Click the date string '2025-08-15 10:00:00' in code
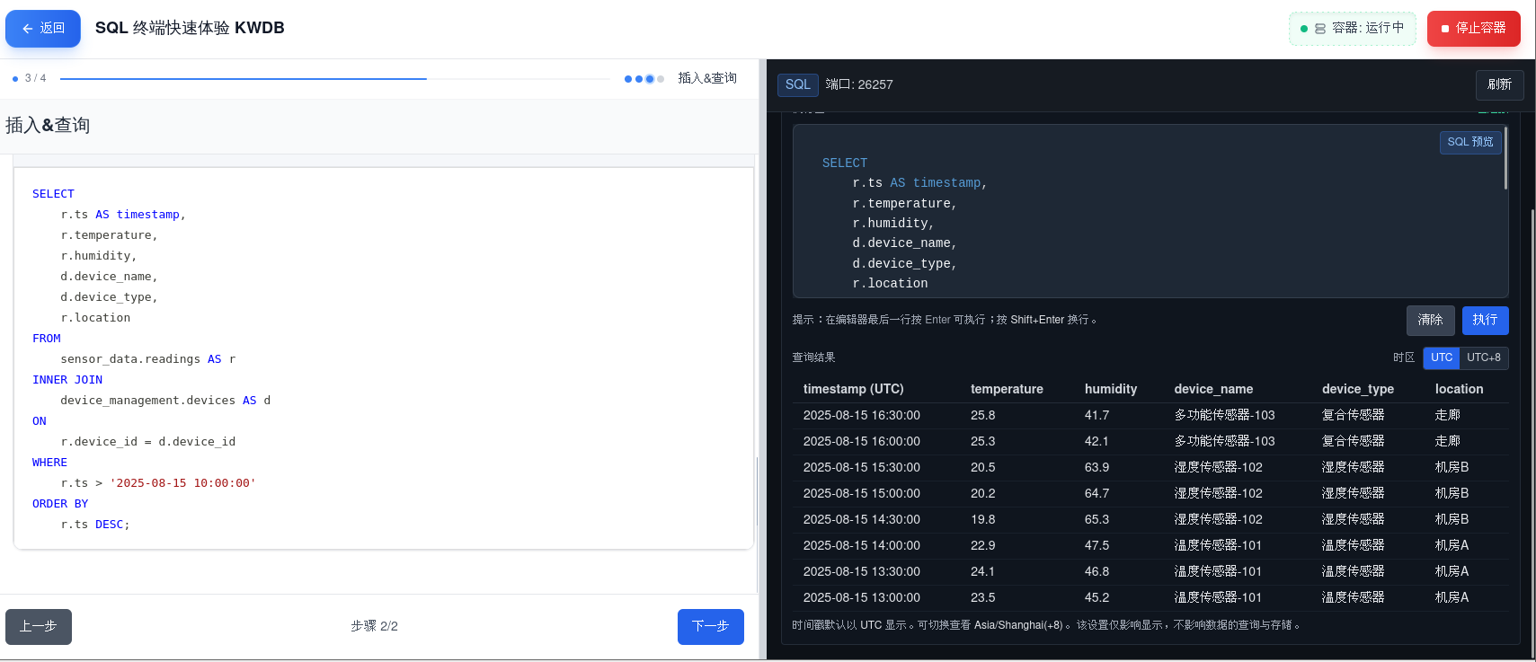 point(182,483)
